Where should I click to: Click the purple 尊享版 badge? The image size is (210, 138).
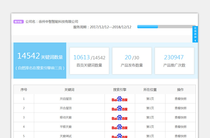point(18,22)
